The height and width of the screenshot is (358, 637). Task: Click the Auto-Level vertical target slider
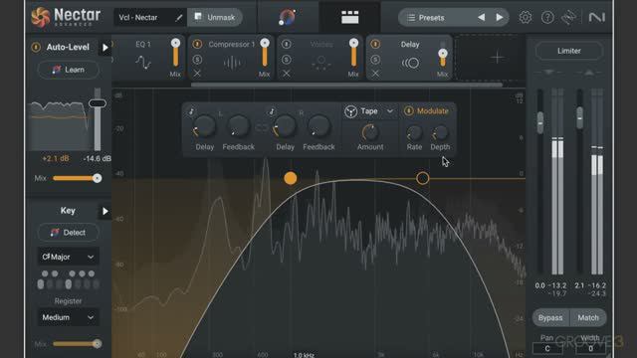click(98, 103)
